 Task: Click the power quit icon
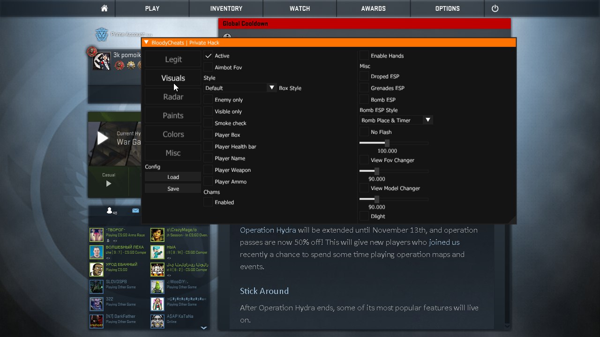[x=495, y=8]
